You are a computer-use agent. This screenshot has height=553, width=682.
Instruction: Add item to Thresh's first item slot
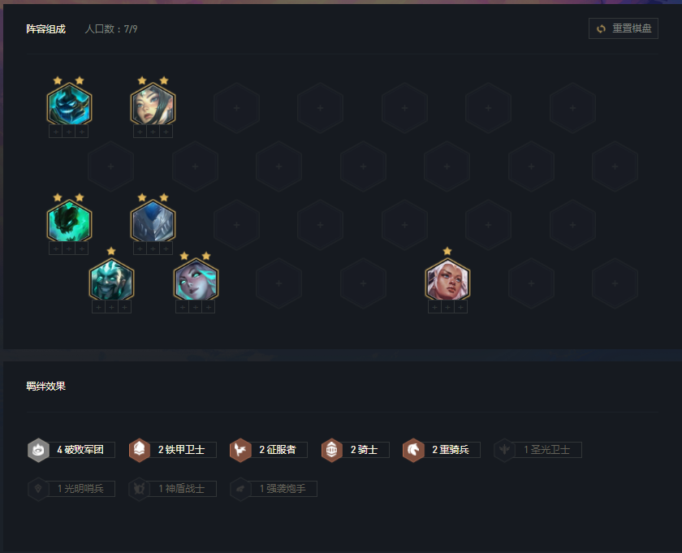56,132
